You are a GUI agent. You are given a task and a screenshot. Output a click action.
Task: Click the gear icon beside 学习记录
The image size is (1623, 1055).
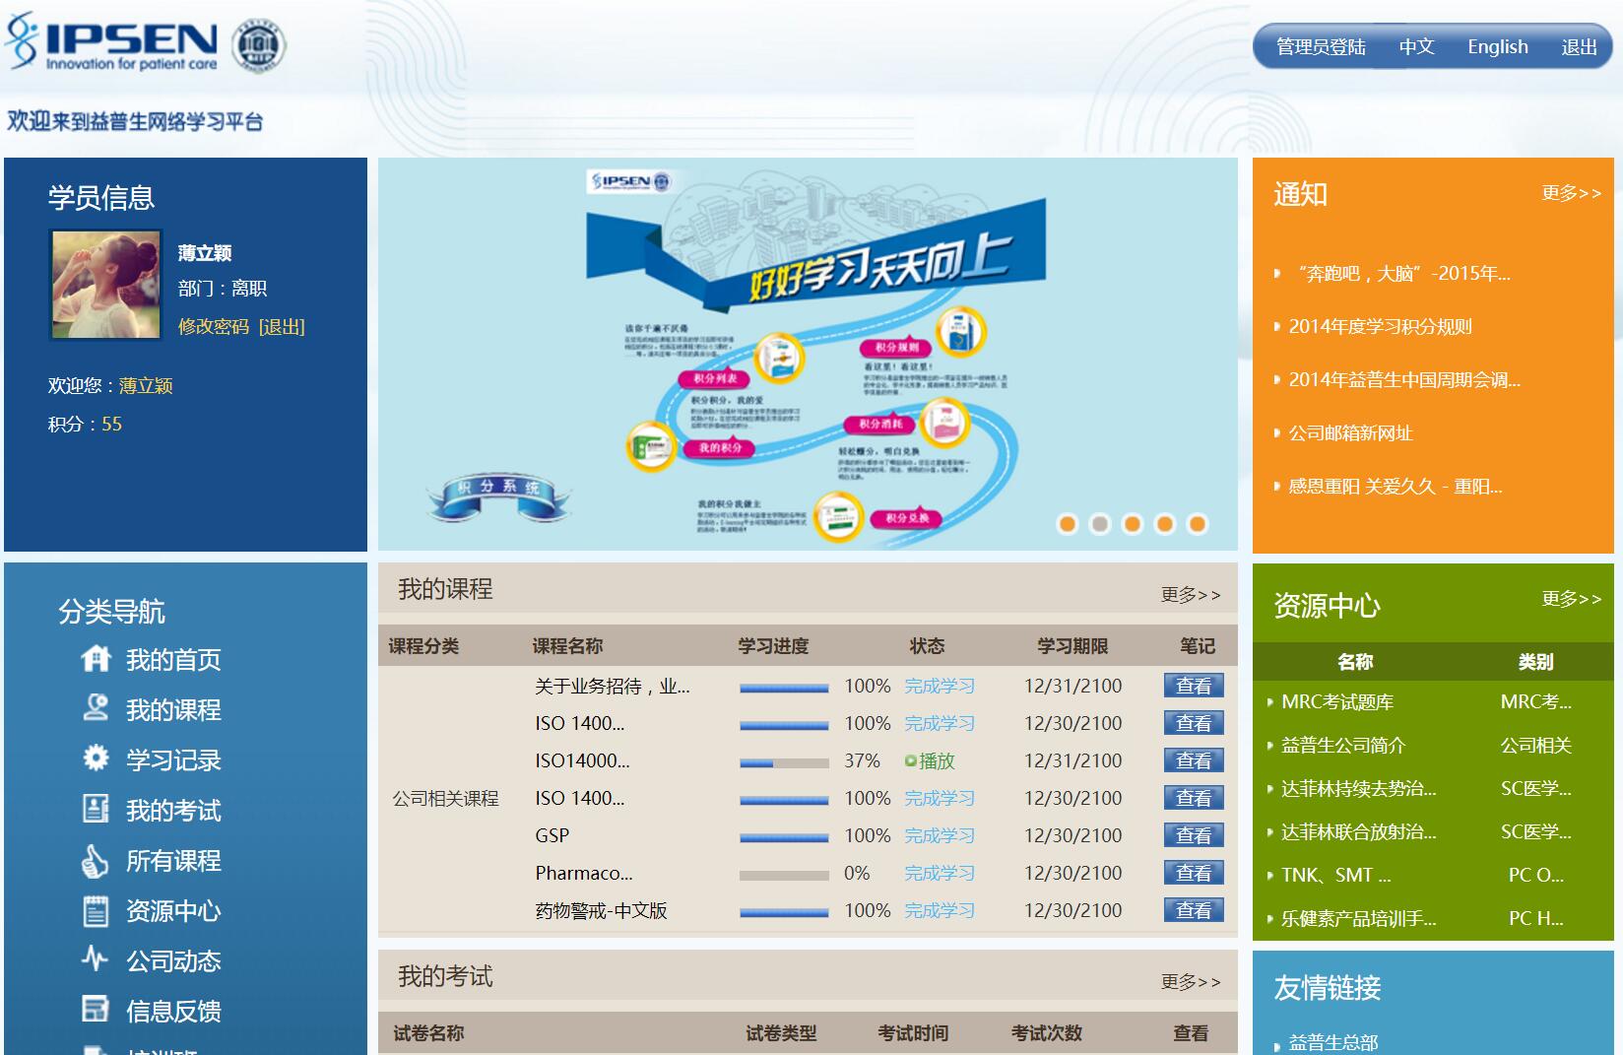[x=96, y=758]
